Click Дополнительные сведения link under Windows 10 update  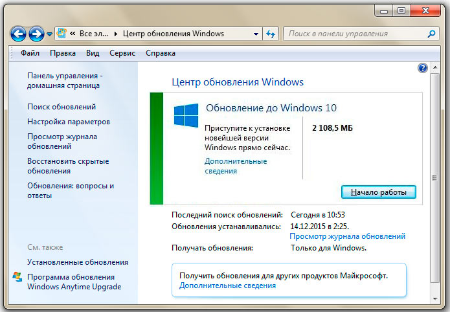tap(236, 166)
